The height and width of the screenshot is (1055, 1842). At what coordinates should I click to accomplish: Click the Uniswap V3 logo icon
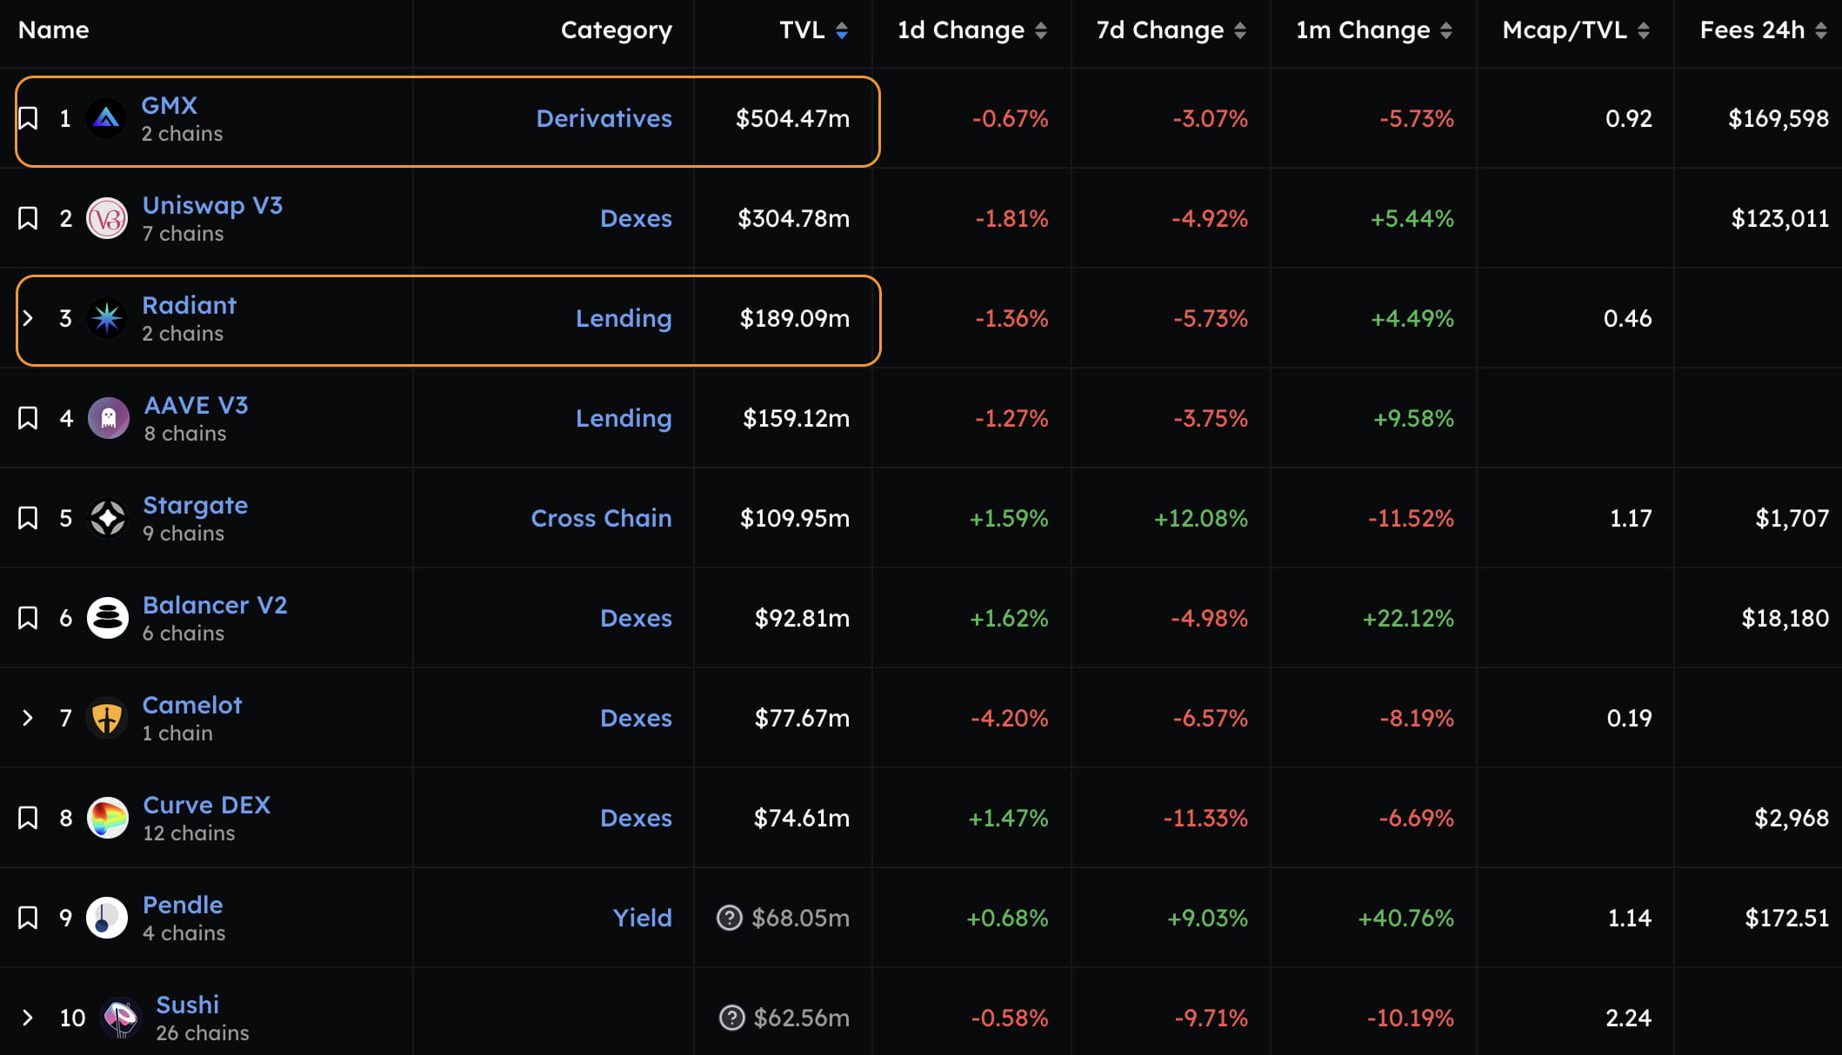pyautogui.click(x=107, y=218)
